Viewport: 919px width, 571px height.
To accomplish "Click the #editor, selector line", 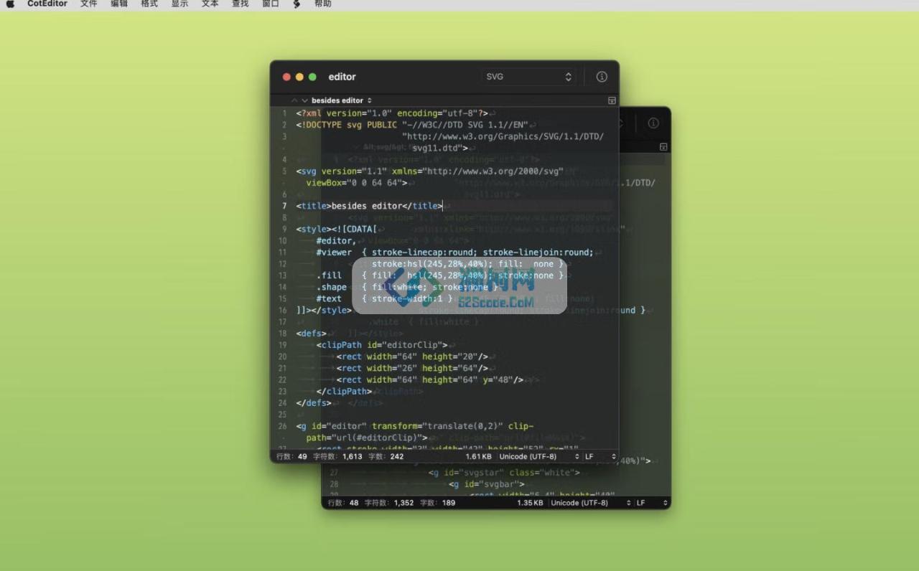I will (x=336, y=241).
